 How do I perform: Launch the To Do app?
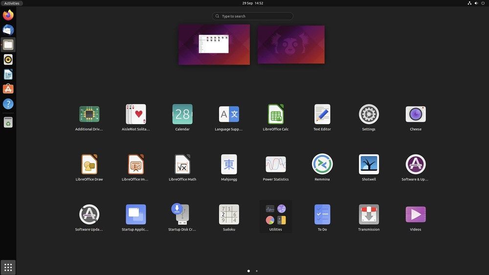(322, 214)
